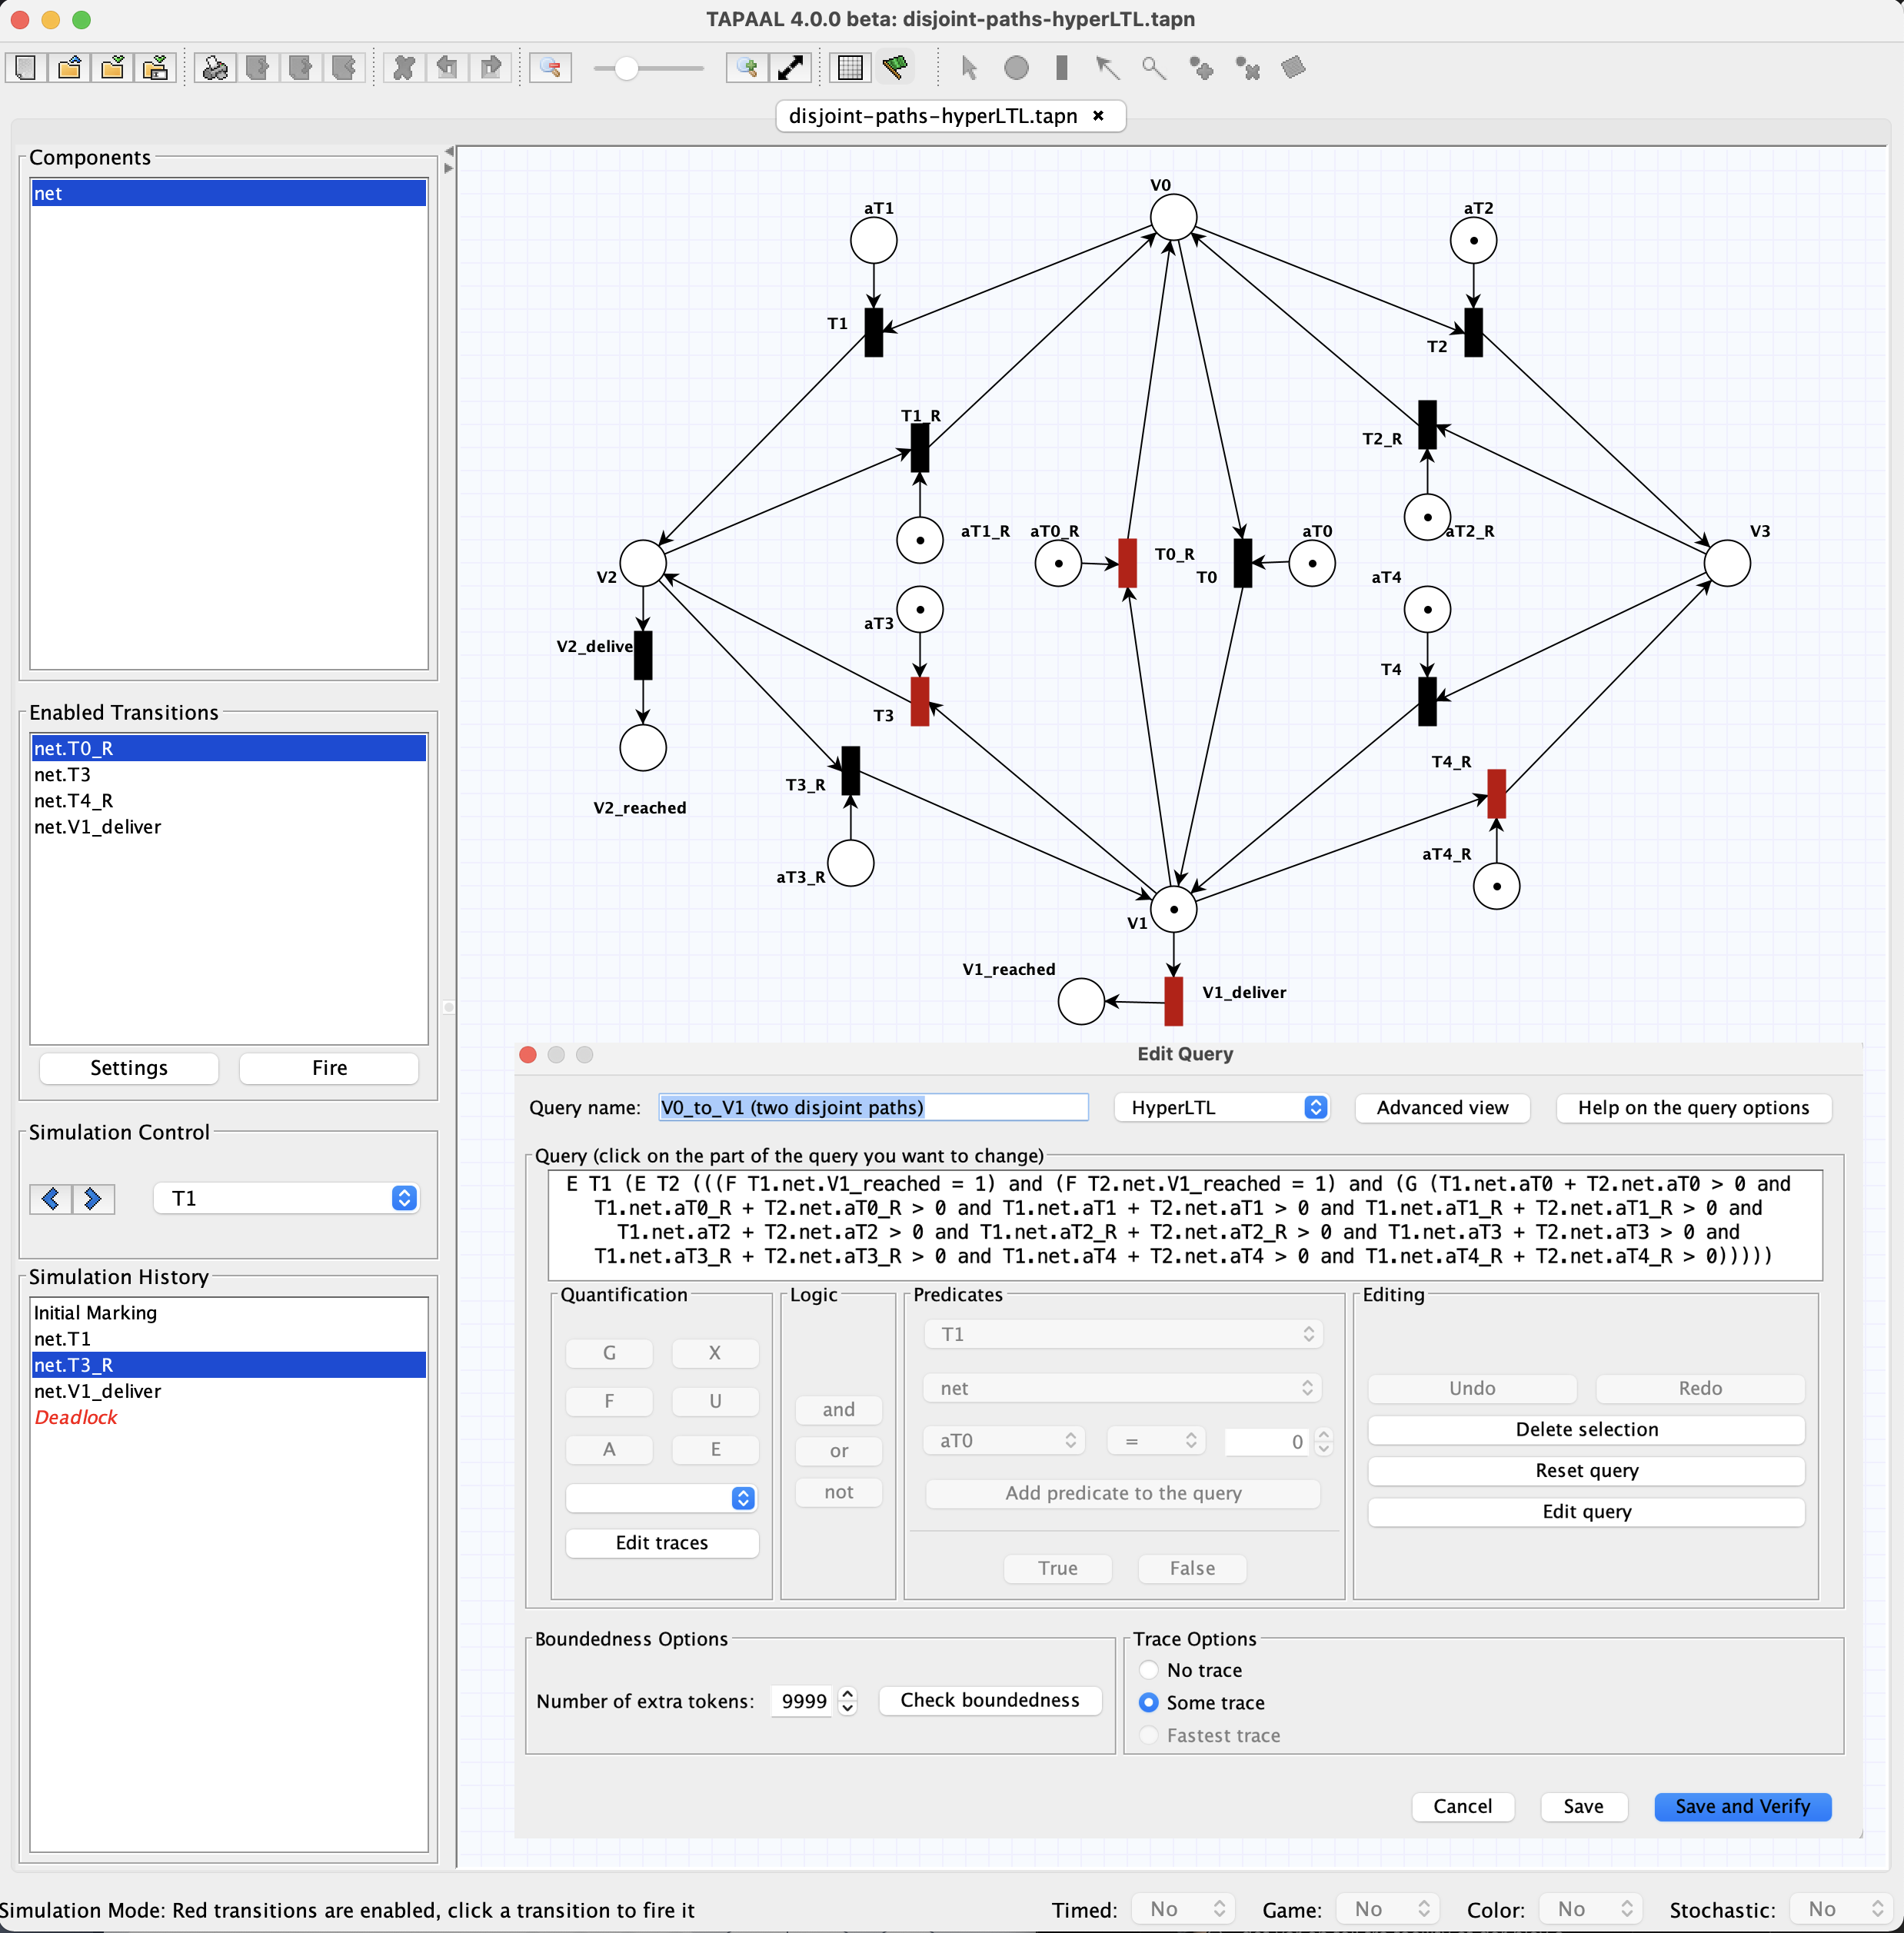This screenshot has height=1933, width=1904.
Task: Select the disjoint-paths-hyperLTL.tapn tab
Action: (932, 116)
